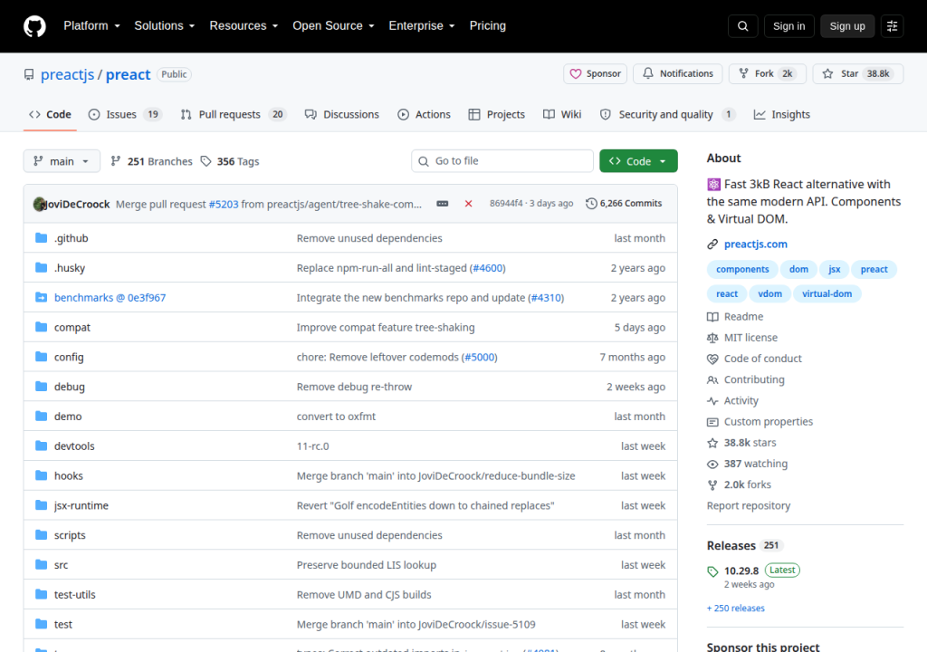Click the Sign in button

(x=788, y=26)
